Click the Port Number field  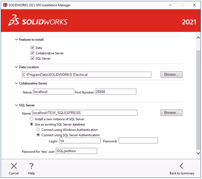click(116, 92)
